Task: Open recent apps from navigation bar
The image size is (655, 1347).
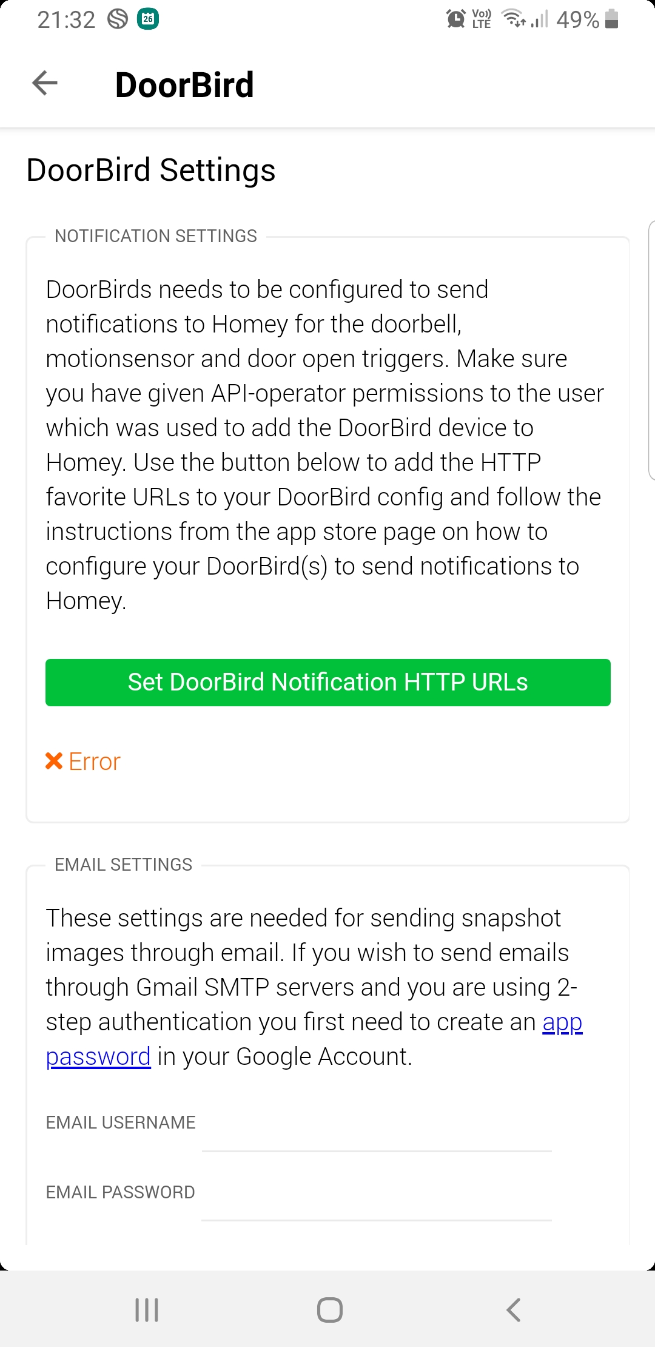Action: [147, 1310]
